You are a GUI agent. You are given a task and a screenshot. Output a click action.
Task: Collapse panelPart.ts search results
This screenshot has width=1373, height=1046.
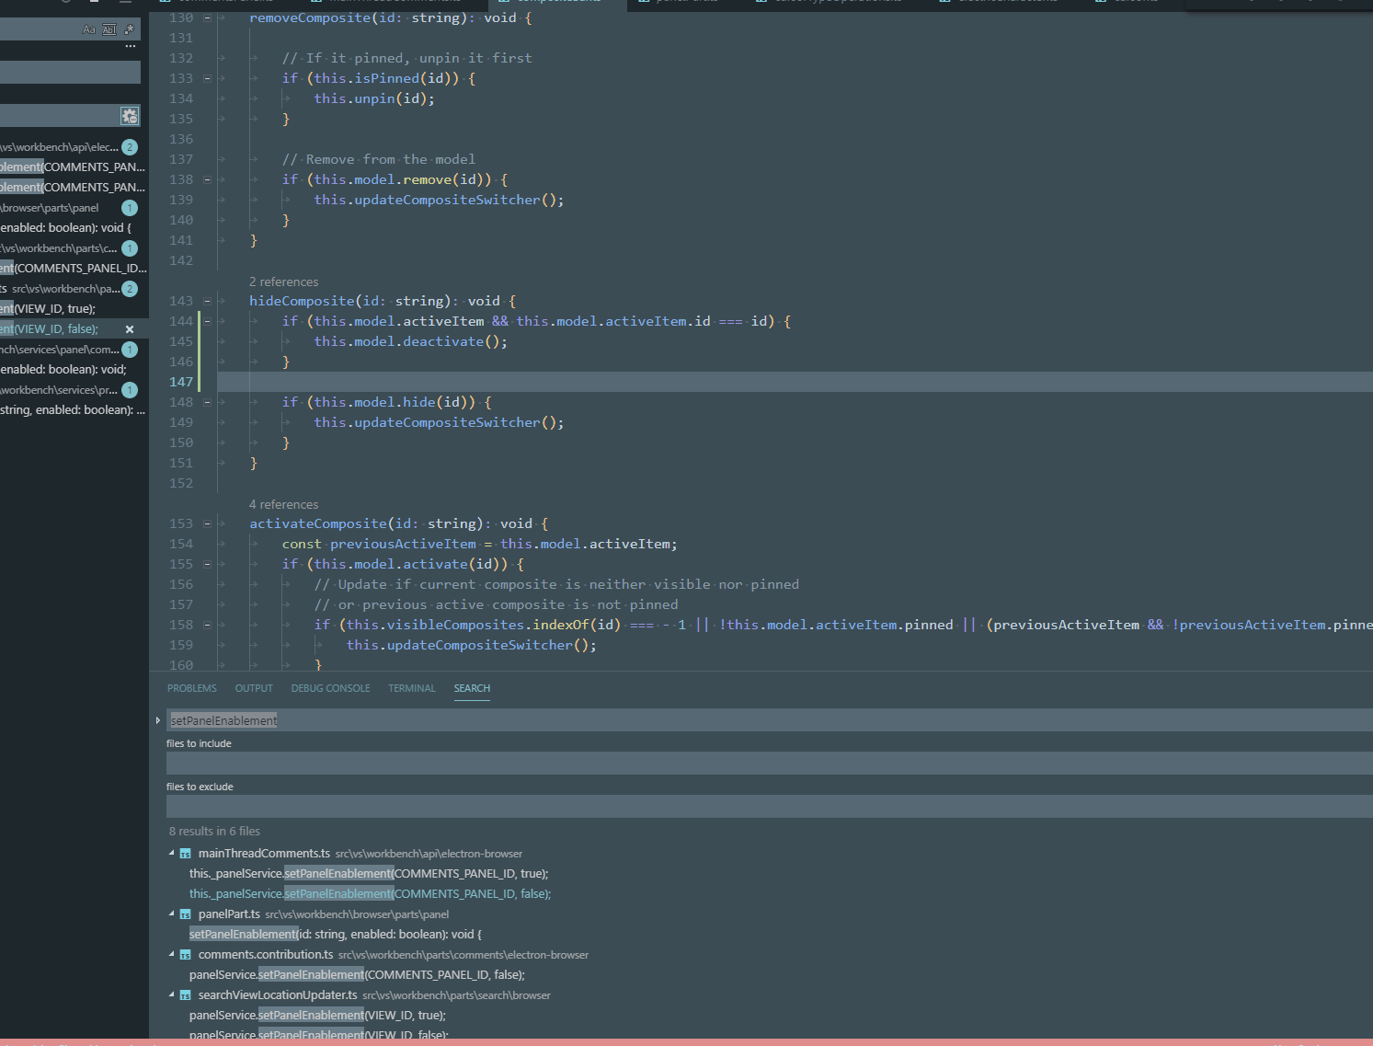click(x=172, y=914)
